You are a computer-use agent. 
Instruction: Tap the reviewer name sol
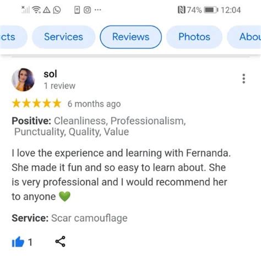[50, 74]
